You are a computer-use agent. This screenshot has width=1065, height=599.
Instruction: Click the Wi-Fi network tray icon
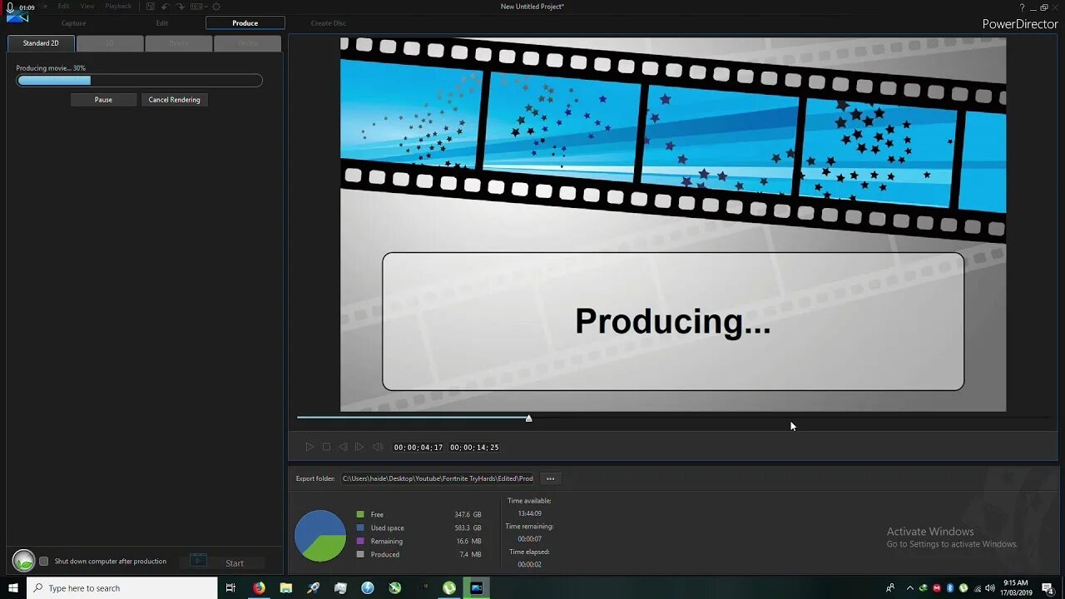(x=977, y=588)
